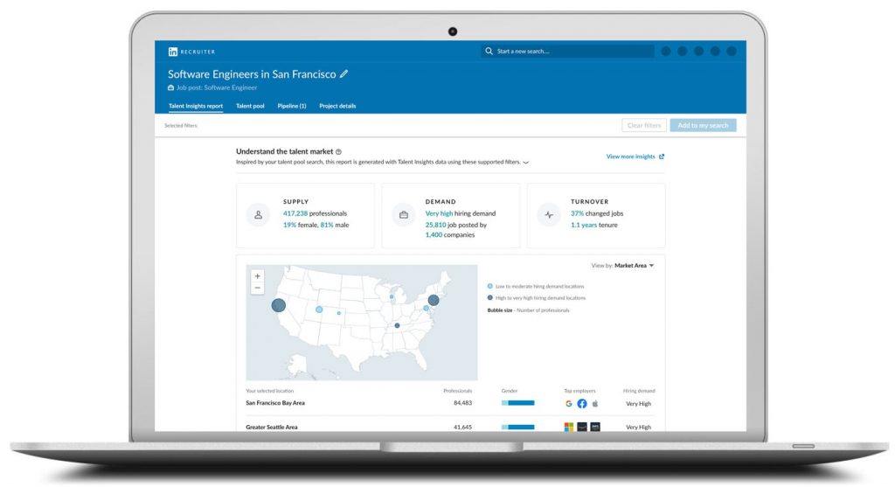
Task: Select the San Francisco Bay Area row
Action: tap(450, 404)
